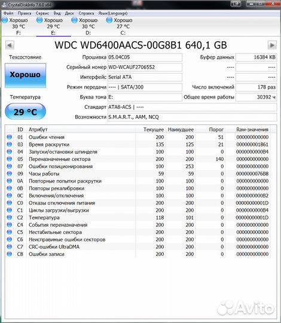Screen dimensions: 281x323
Task: Select drive F: health status icon
Action: click(x=5, y=20)
